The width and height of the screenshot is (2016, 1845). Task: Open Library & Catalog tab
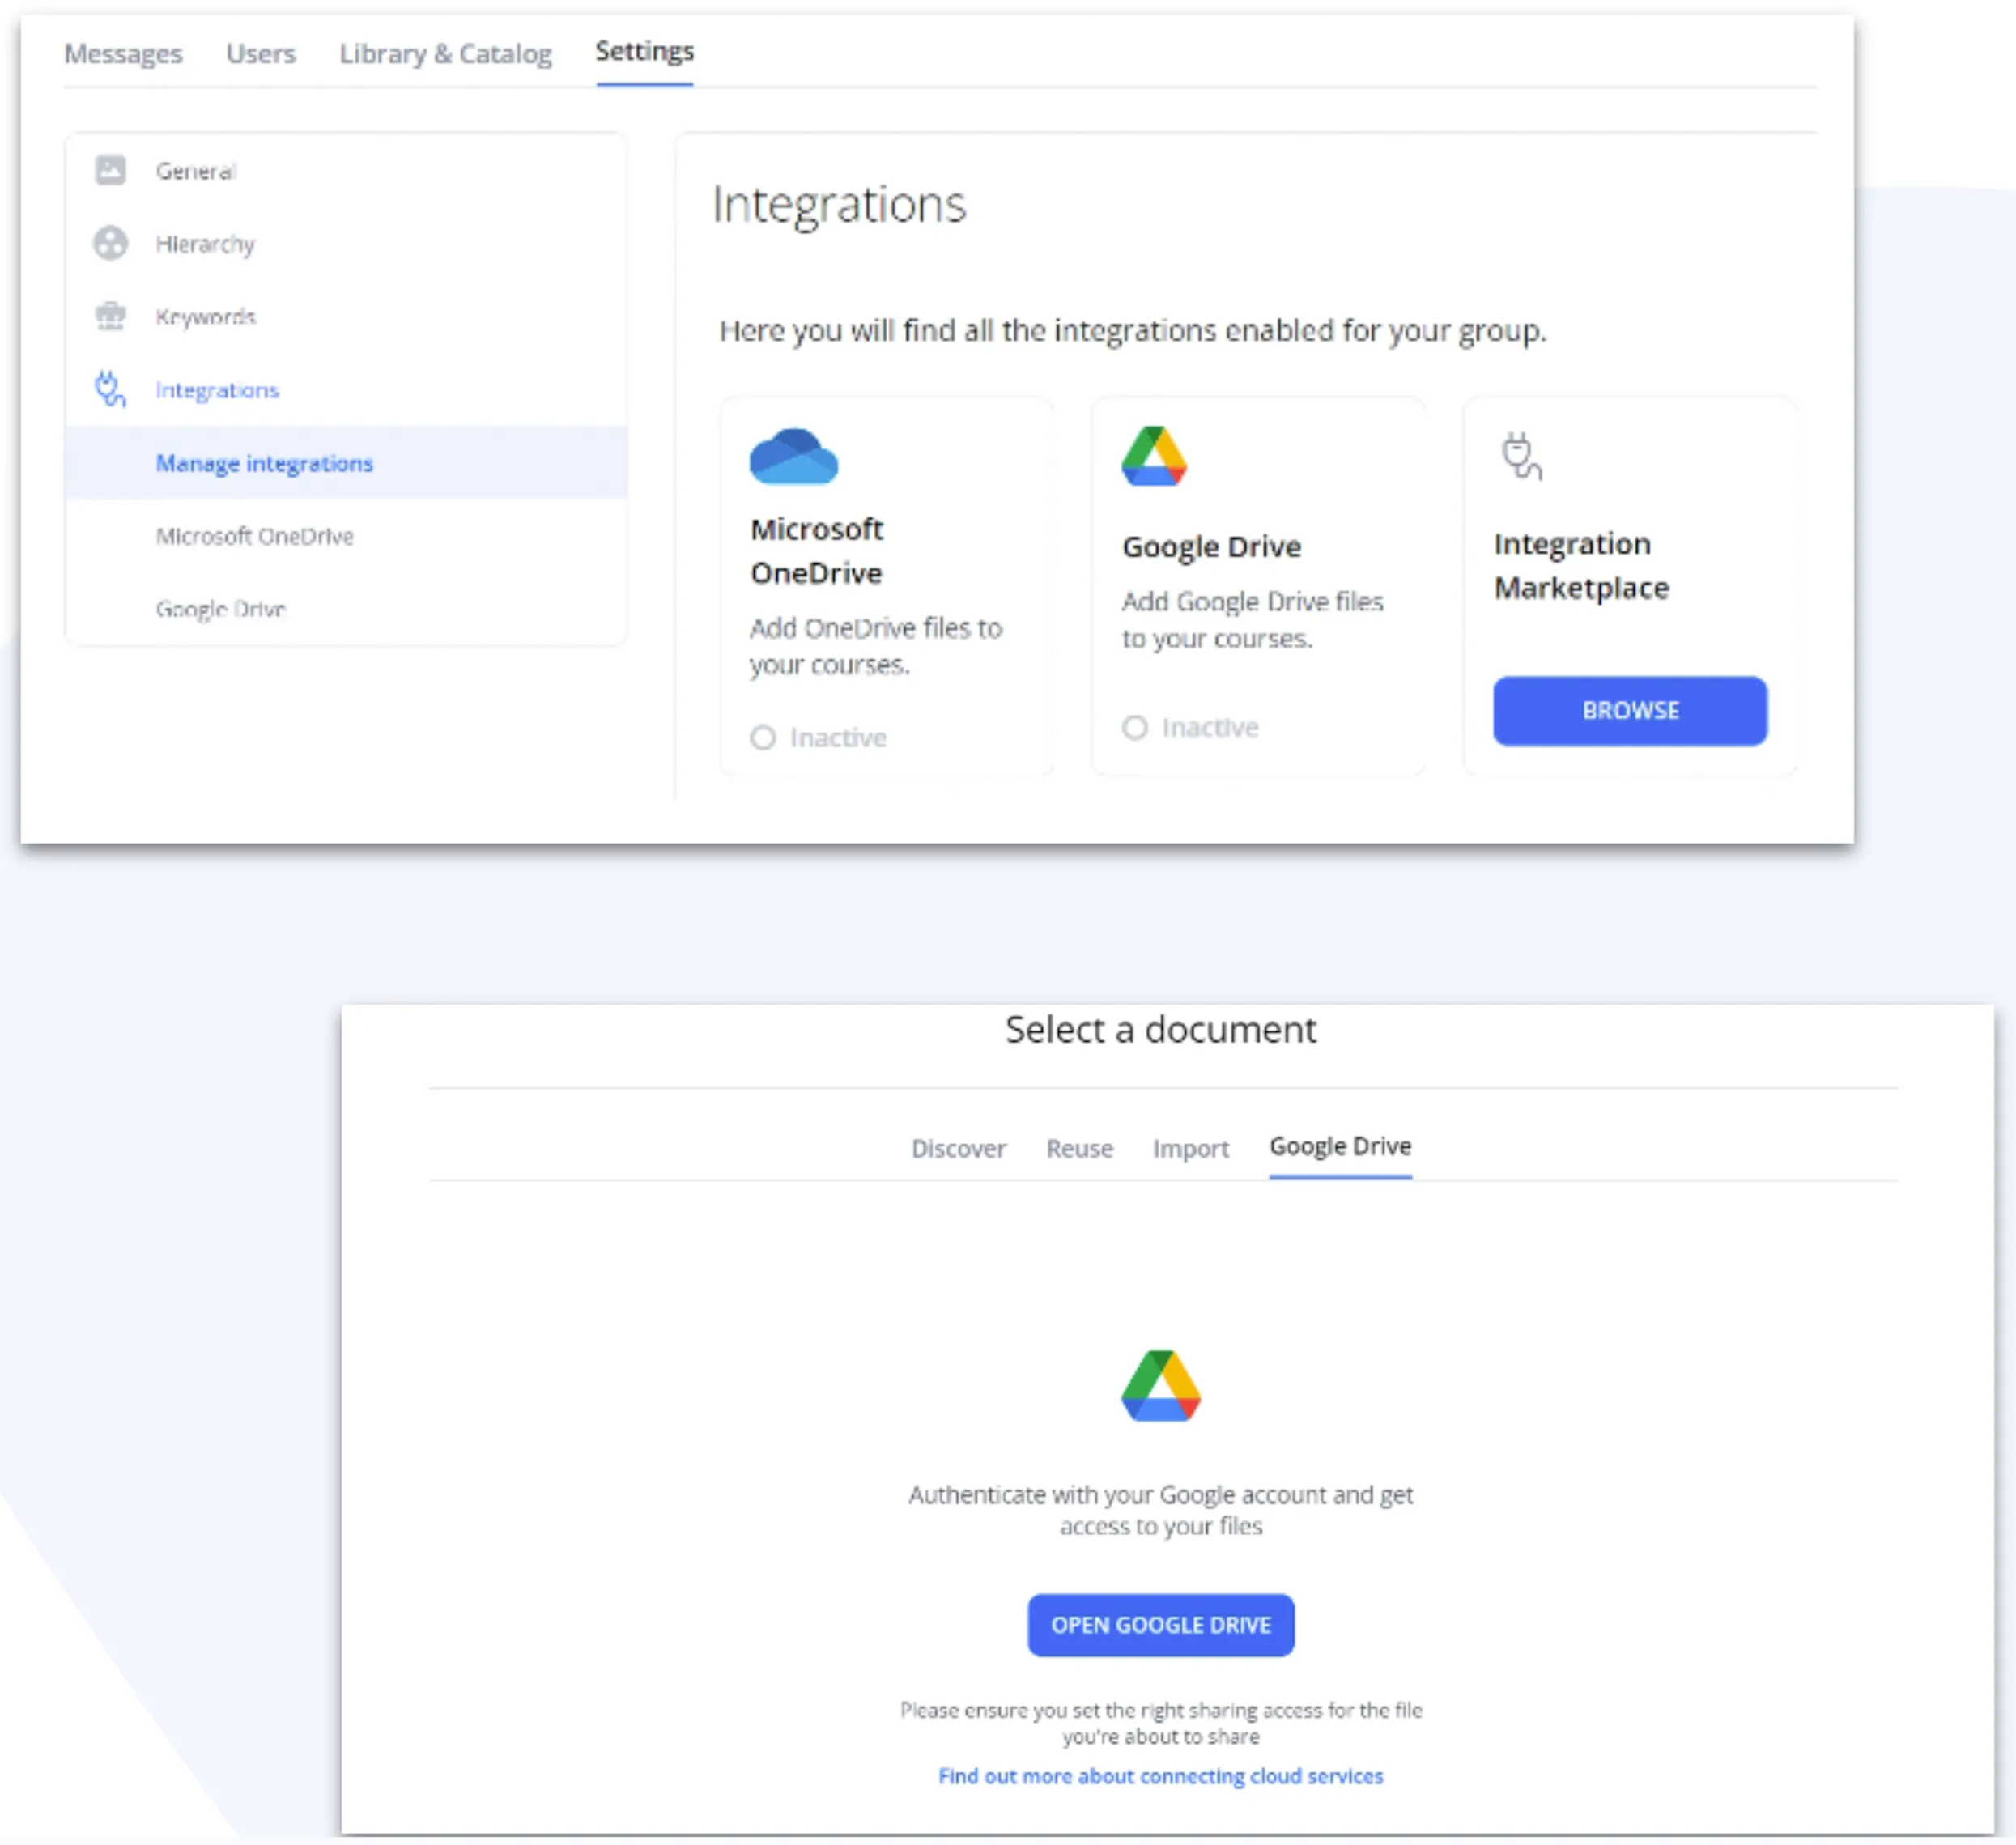click(445, 53)
